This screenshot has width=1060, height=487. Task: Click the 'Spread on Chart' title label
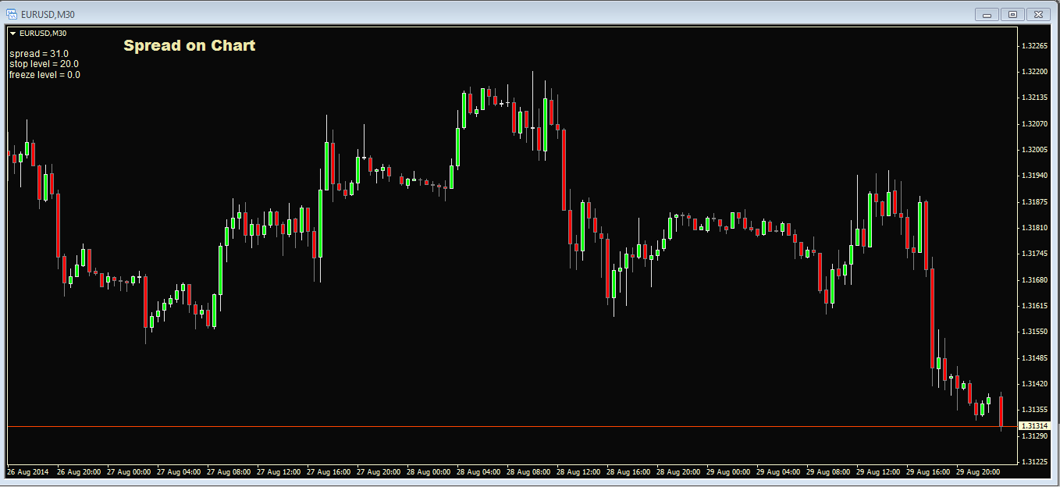pos(189,45)
